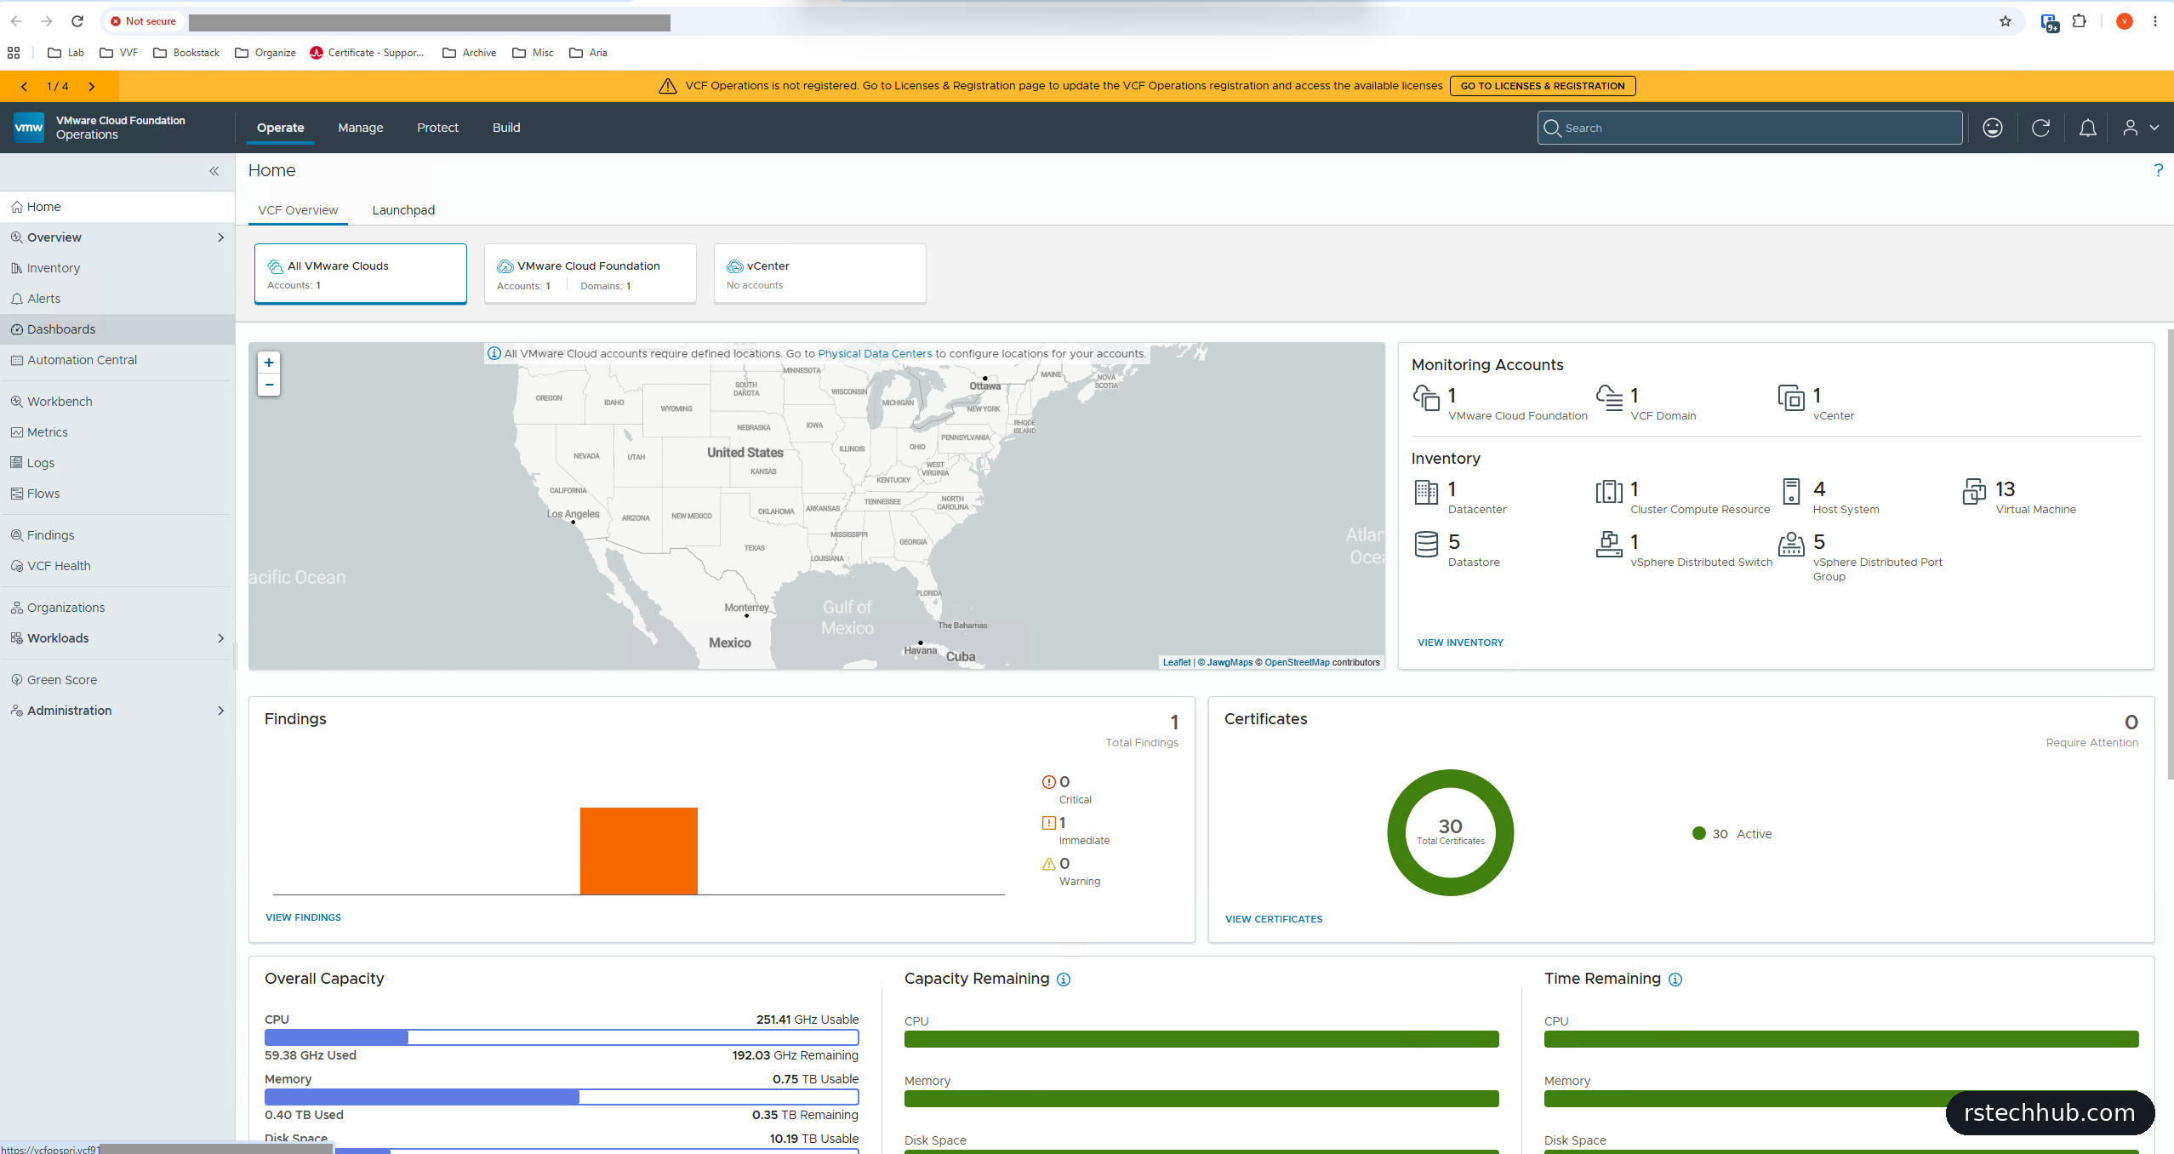2174x1154 pixels.
Task: Zoom out on the map
Action: point(269,385)
